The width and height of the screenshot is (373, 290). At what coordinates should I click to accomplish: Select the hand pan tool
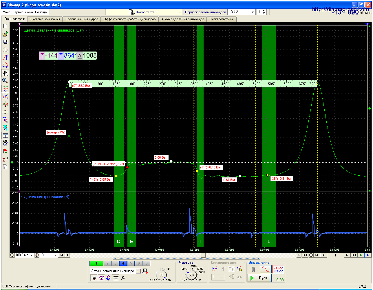5,73
